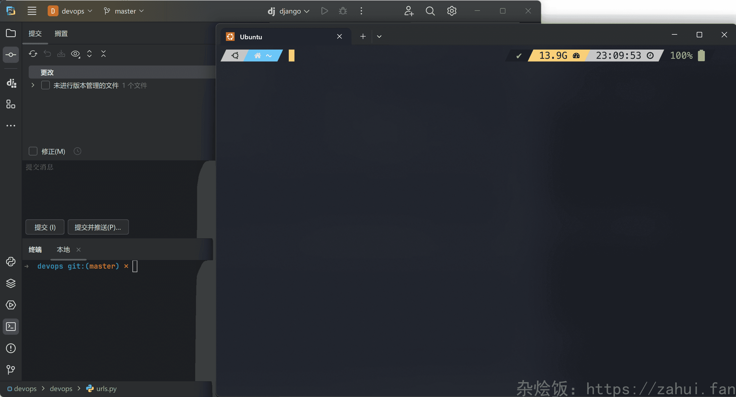Toggle the eye view options icon
Viewport: 736px width, 397px height.
click(x=75, y=54)
